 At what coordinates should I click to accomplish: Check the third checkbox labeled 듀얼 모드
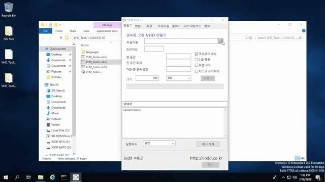coord(197,65)
